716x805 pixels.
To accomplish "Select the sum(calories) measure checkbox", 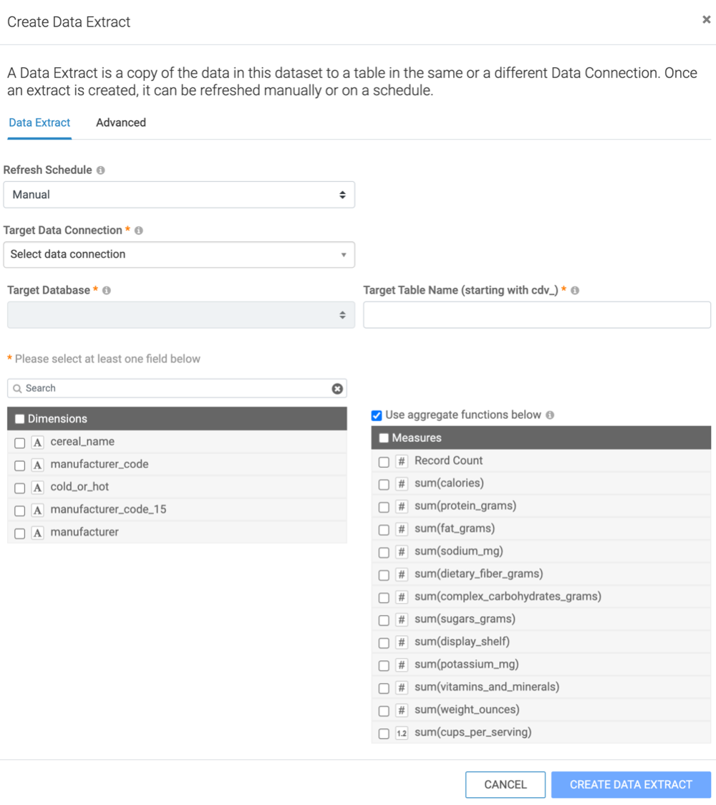I will pos(384,484).
